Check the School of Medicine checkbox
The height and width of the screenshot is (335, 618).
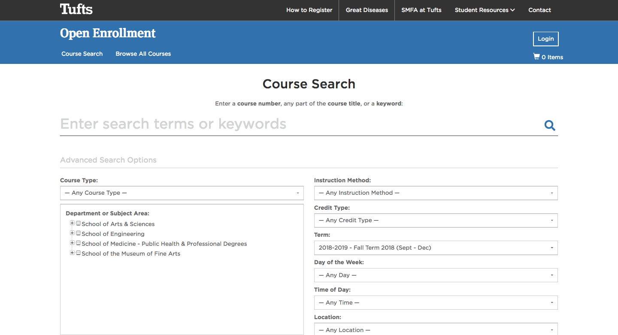78,242
